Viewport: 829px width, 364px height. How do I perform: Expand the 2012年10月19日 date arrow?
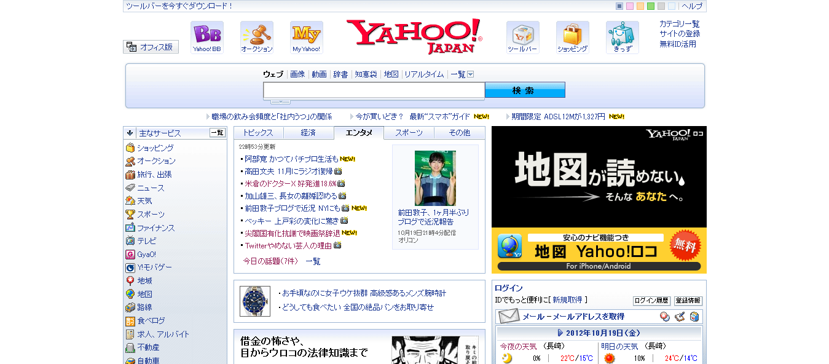tap(560, 333)
